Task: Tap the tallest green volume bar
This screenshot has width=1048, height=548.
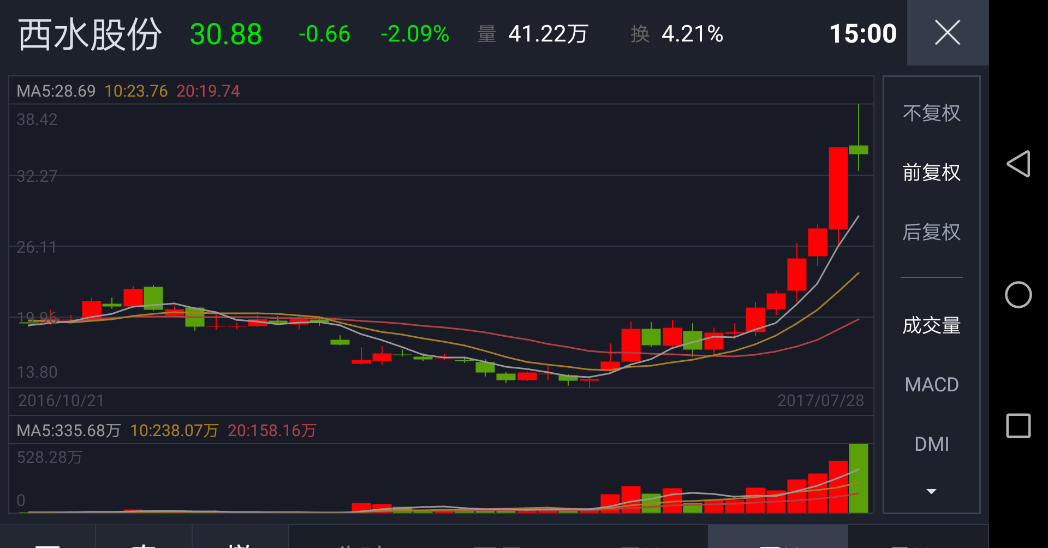Action: click(x=859, y=478)
